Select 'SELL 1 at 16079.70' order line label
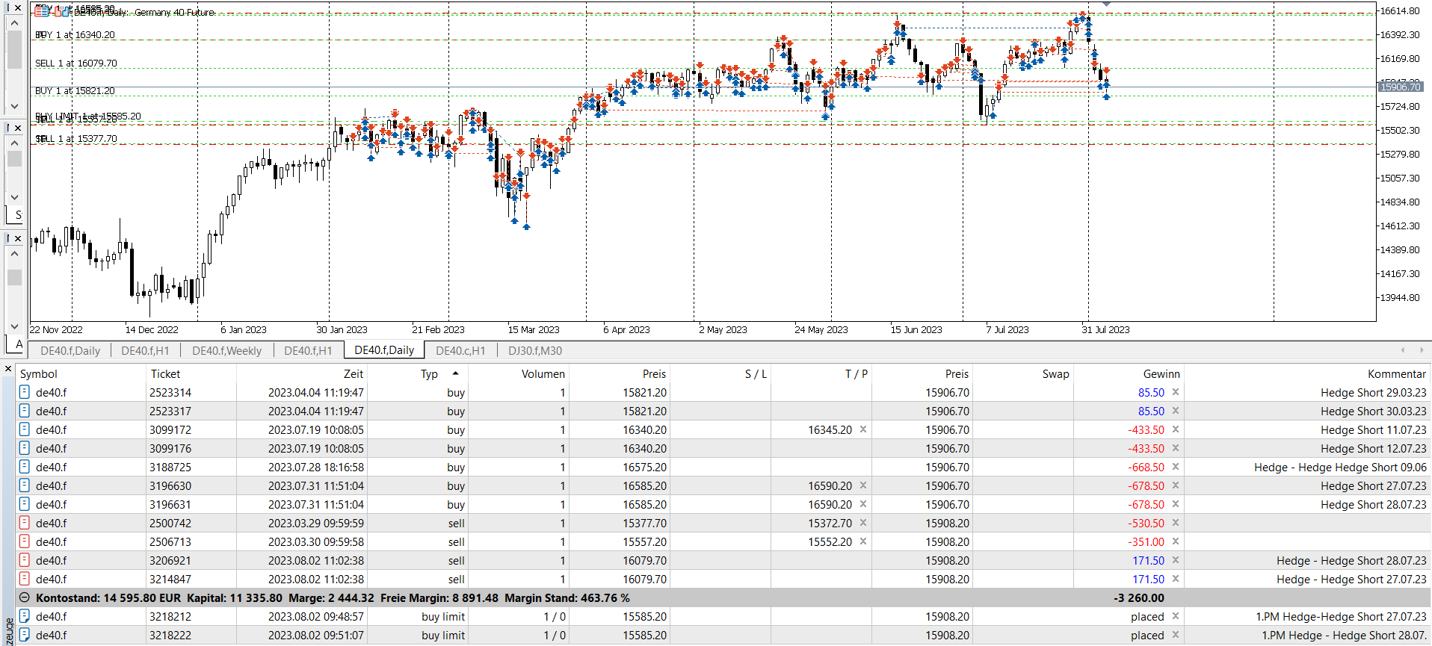The image size is (1432, 646). pyautogui.click(x=76, y=63)
